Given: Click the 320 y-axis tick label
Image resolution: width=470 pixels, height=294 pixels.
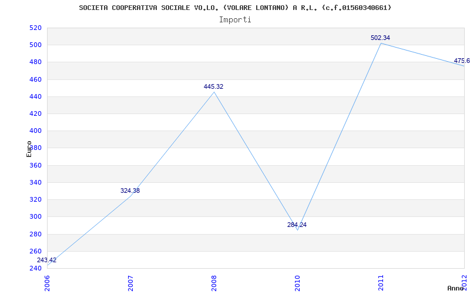Looking at the screenshot, I should click(35, 199).
